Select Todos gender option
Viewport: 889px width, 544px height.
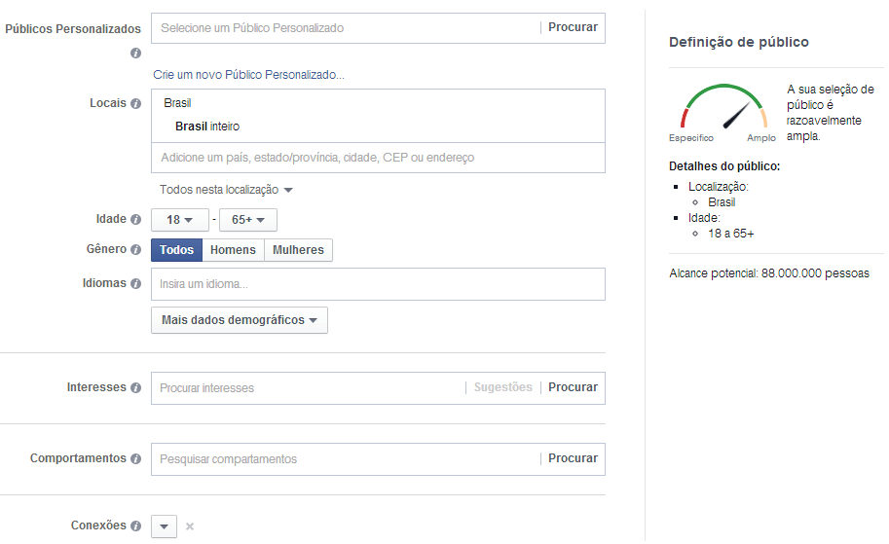coord(177,250)
